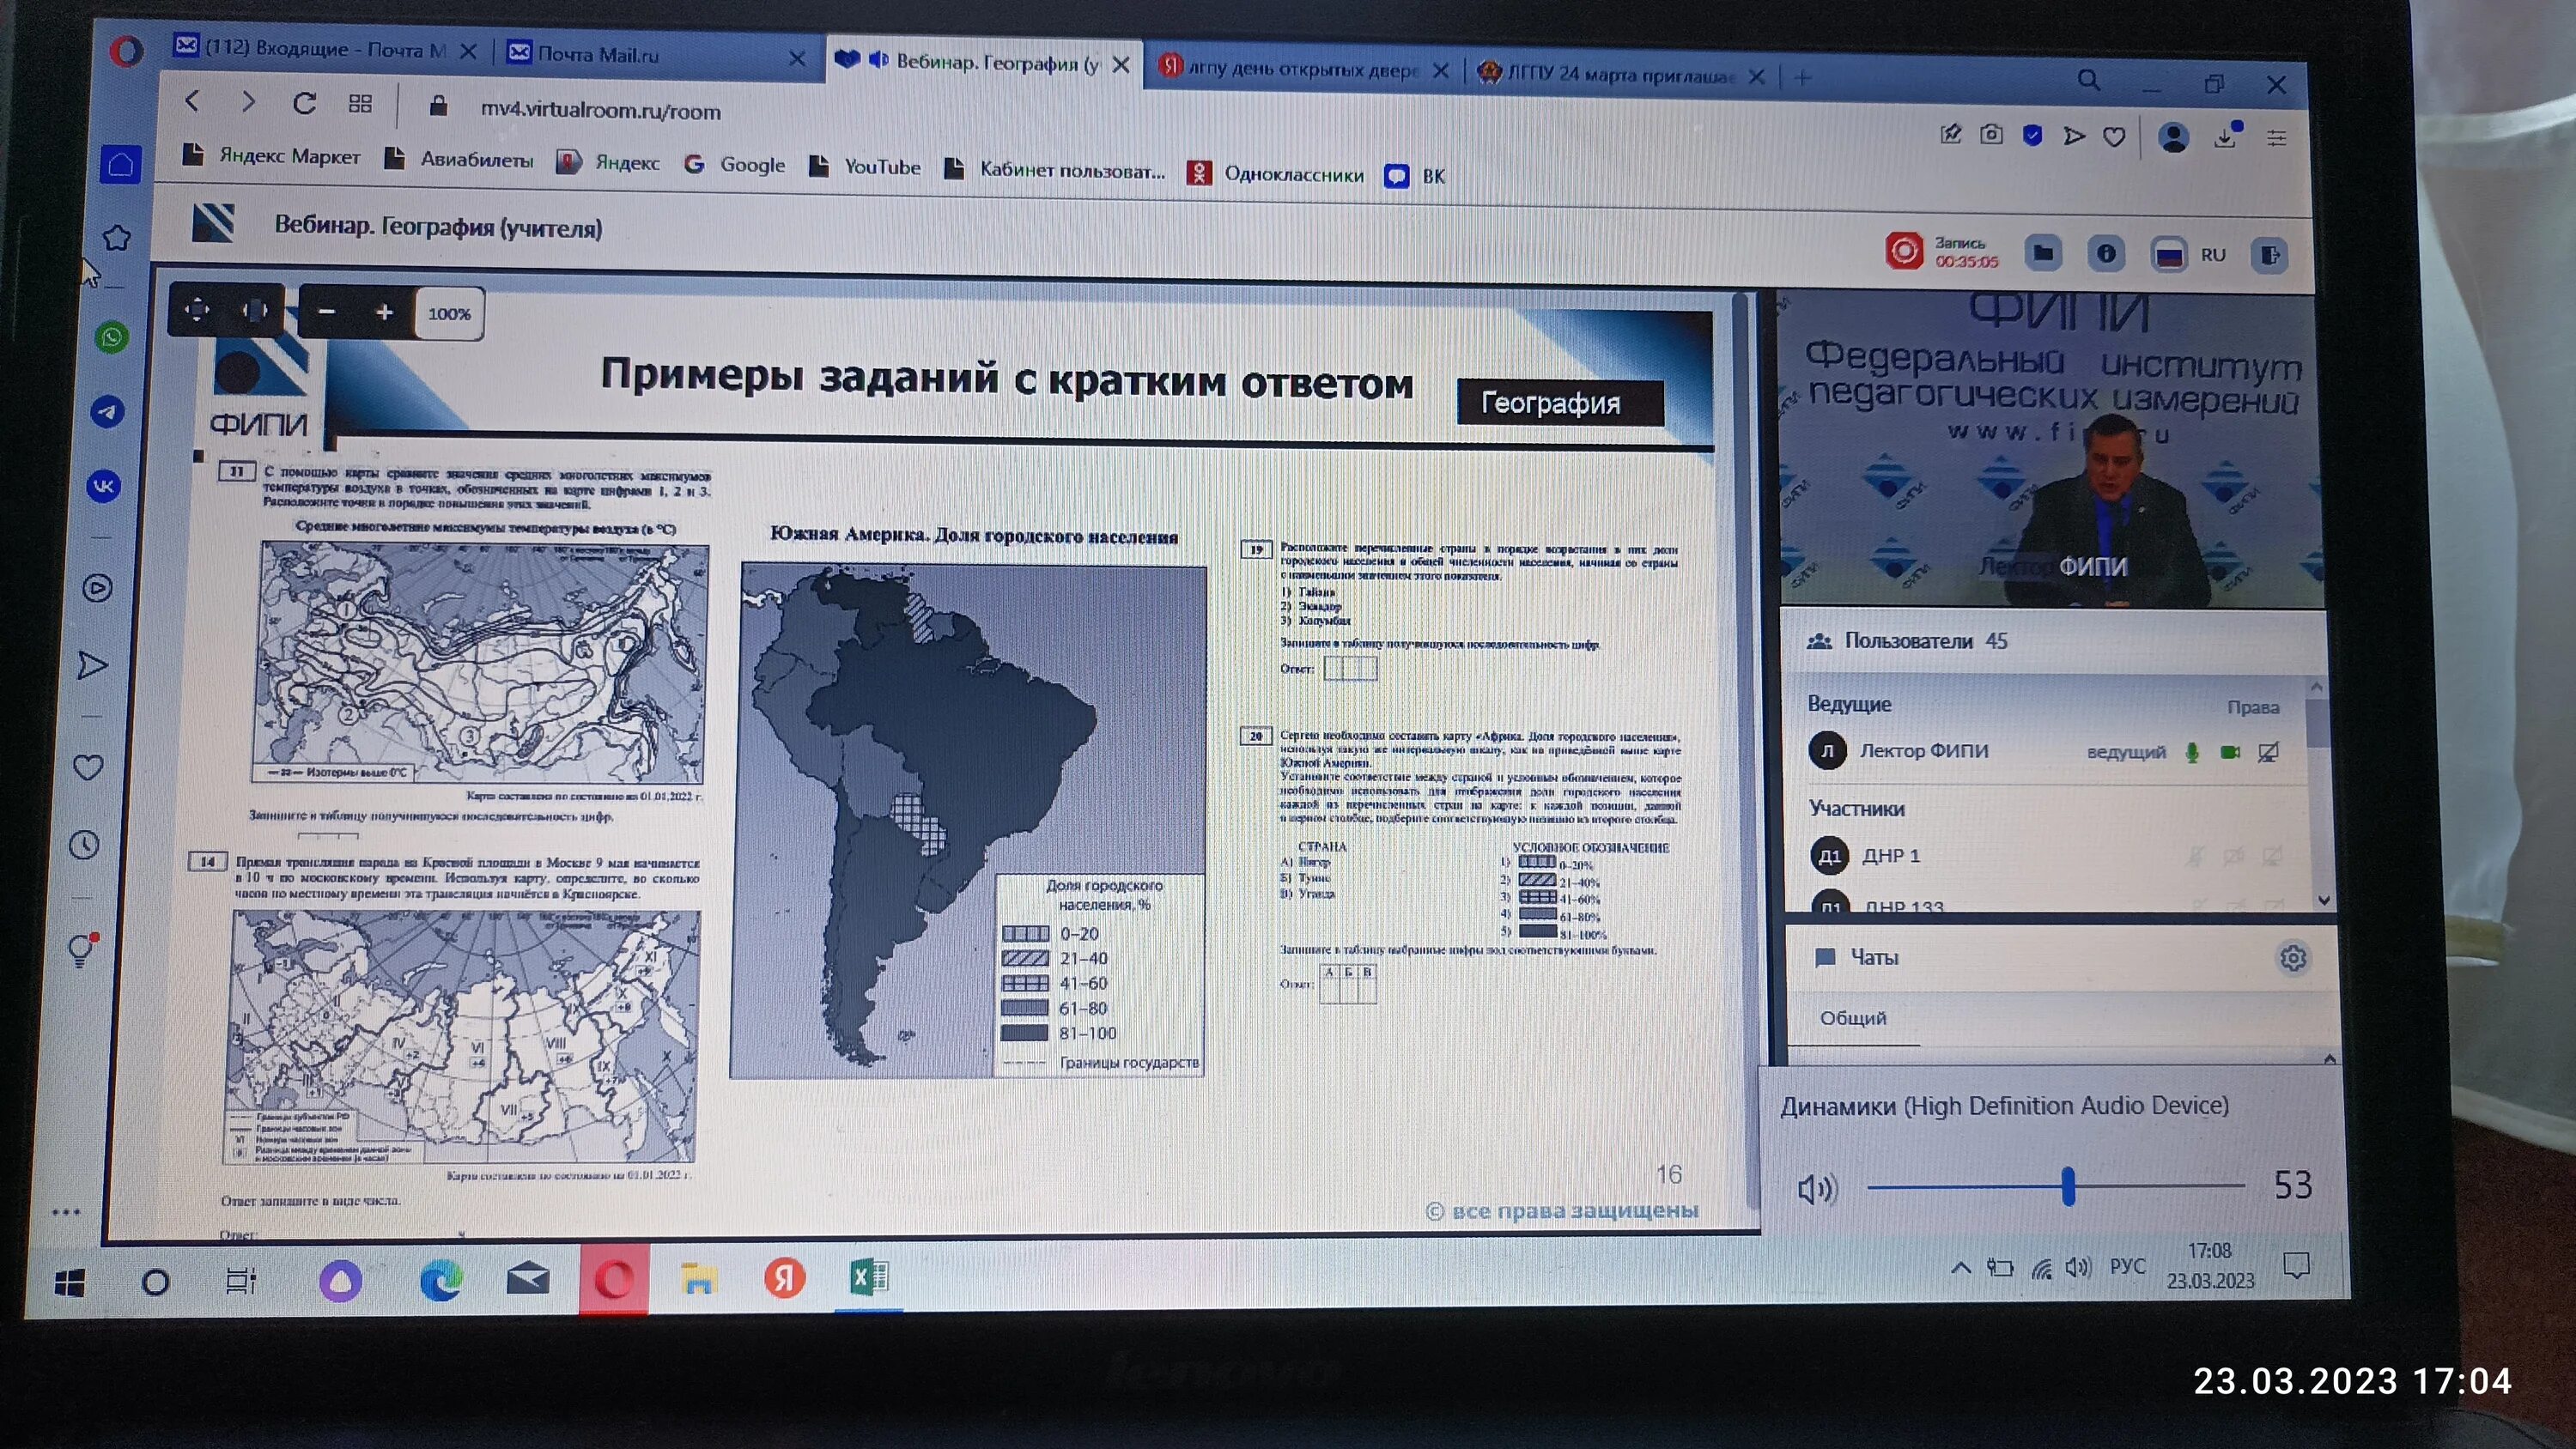
Task: Switch to лгпу день открытых дверей tab
Action: click(x=1303, y=69)
